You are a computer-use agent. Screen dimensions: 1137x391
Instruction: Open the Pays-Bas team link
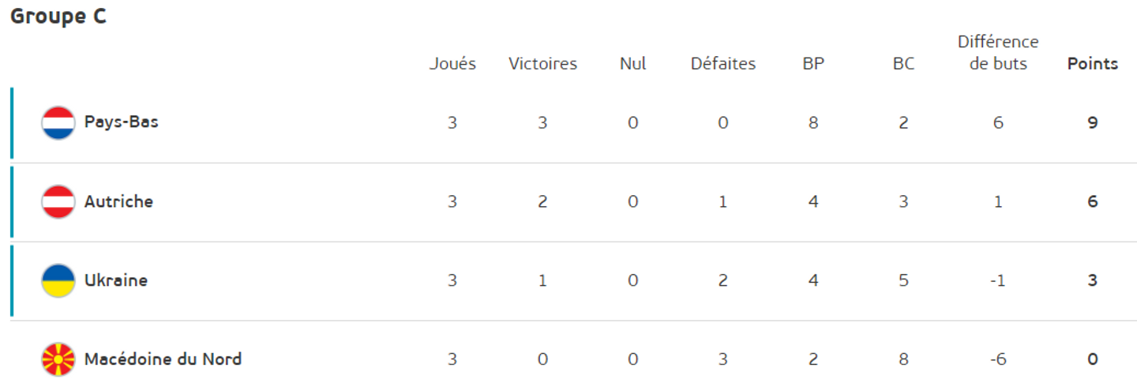[122, 122]
